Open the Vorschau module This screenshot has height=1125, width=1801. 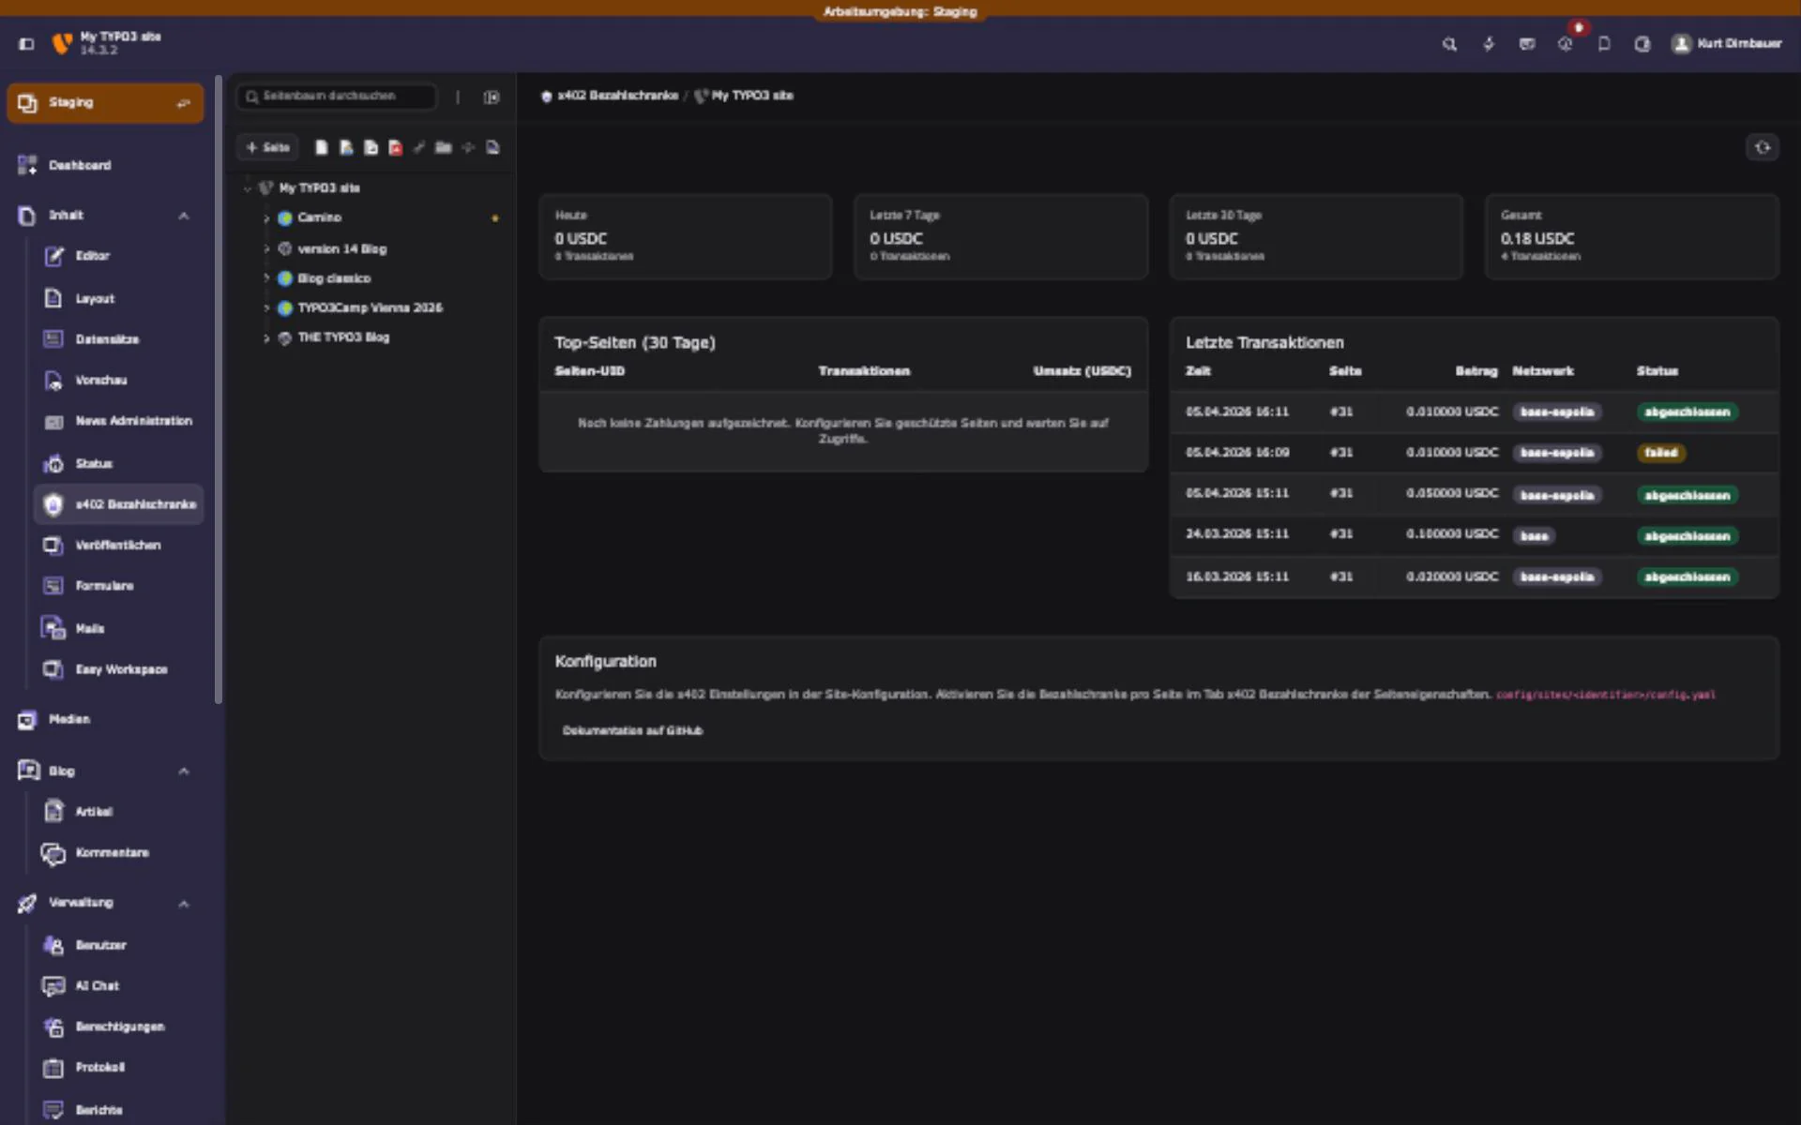click(x=117, y=381)
